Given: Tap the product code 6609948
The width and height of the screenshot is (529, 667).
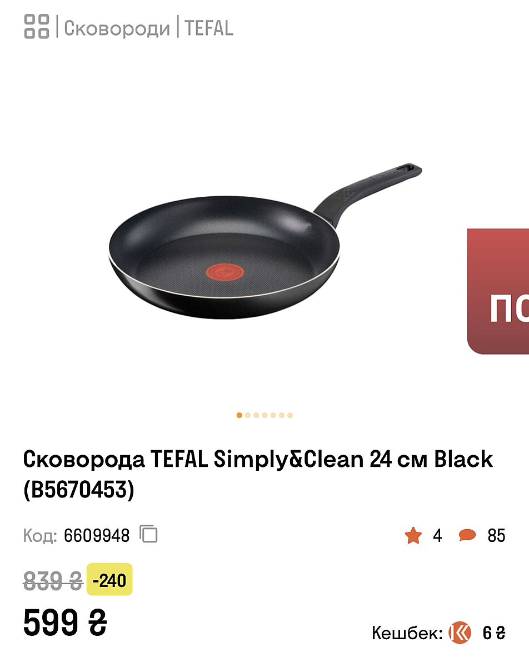Looking at the screenshot, I should (x=97, y=536).
